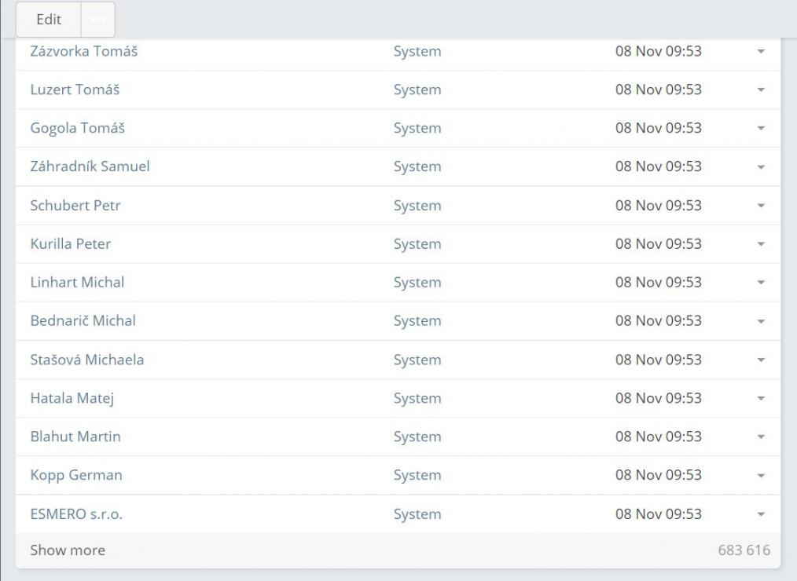Image resolution: width=797 pixels, height=581 pixels.
Task: Click Show more at list bottom
Action: point(68,550)
